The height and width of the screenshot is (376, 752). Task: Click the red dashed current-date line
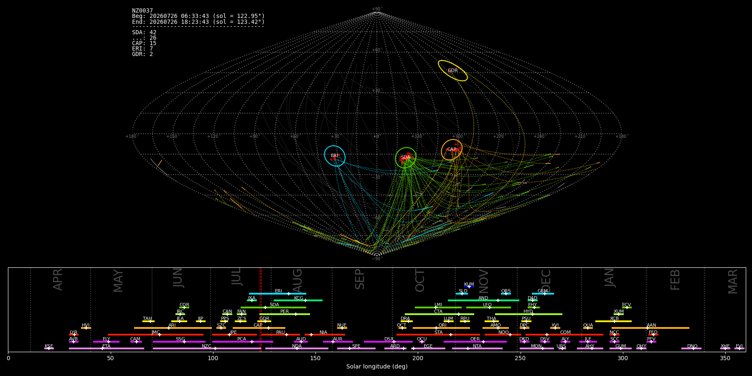point(260,309)
